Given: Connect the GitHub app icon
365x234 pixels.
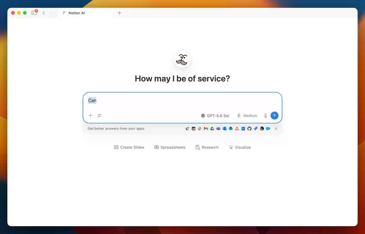Looking at the screenshot, I should pyautogui.click(x=249, y=129).
